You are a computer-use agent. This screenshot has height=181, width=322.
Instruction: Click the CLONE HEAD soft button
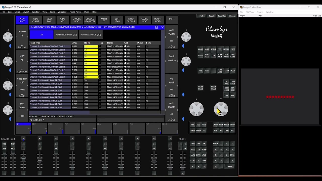144,20
